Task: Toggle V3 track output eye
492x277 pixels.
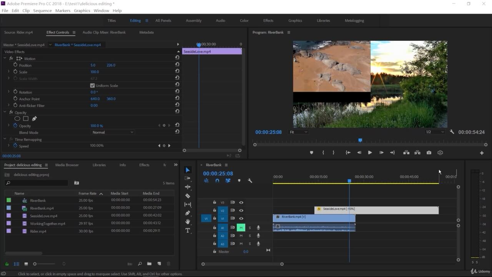Action: (241, 202)
